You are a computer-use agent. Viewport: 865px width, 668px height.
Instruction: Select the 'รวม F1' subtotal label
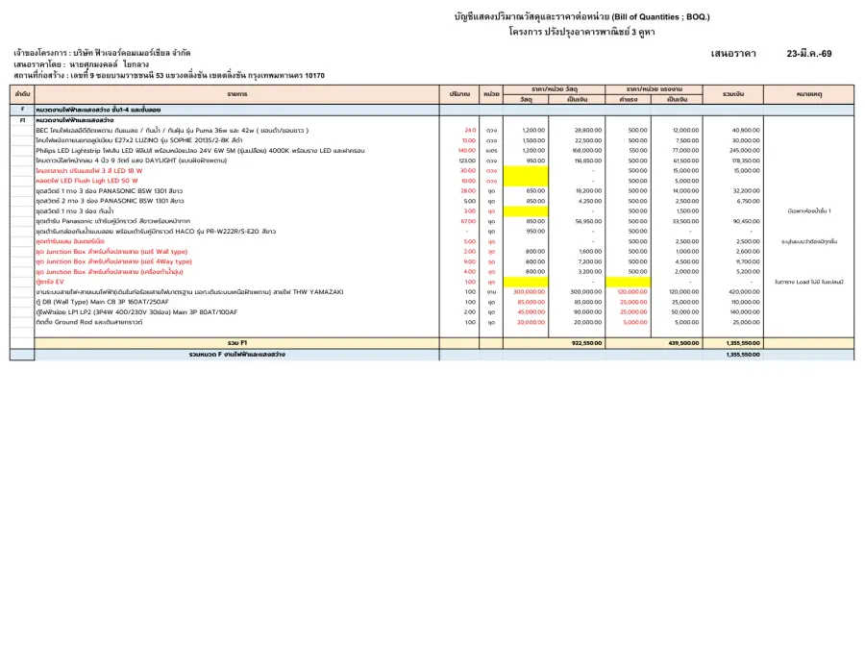coord(237,343)
